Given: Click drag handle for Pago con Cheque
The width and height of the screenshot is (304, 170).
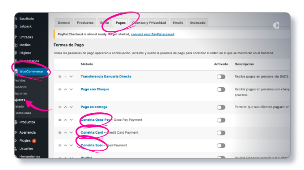Looking at the screenshot, I should click(x=60, y=89).
